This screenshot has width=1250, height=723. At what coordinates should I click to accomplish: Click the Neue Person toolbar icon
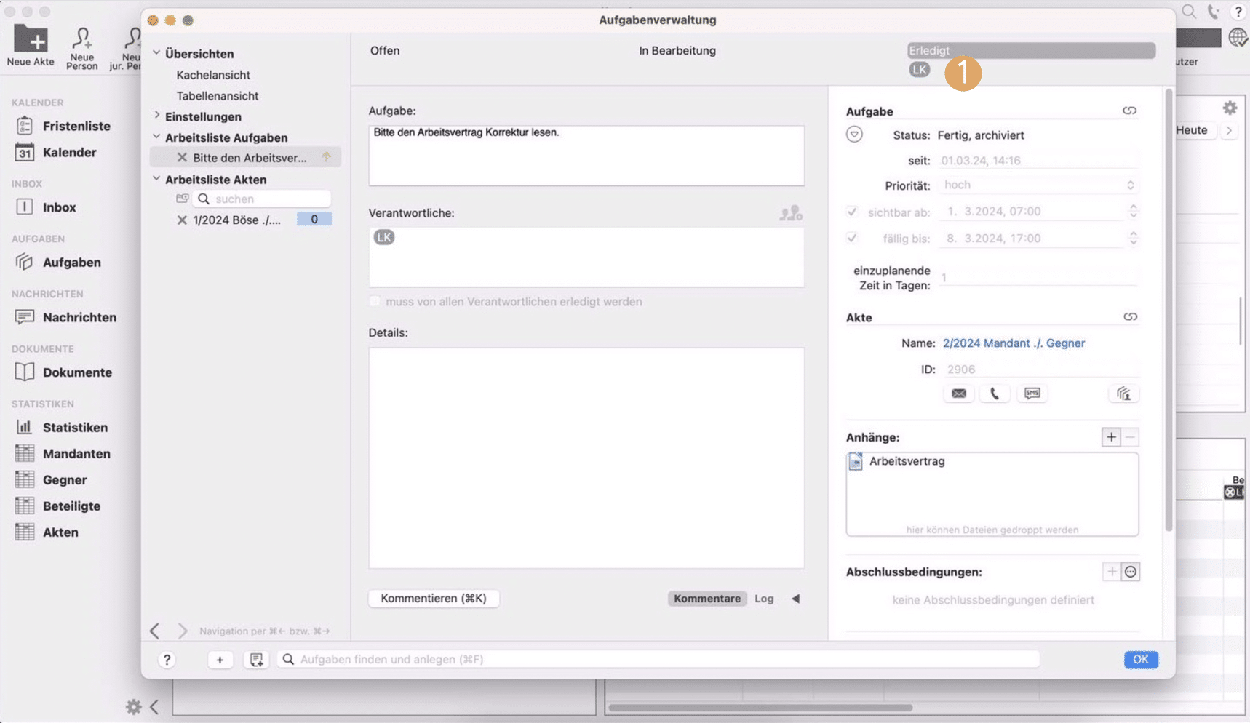(81, 48)
